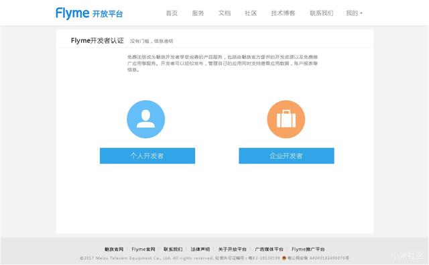Viewport: 429px width, 265px height.
Task: Click the blue person avatar icon
Action: click(x=146, y=119)
